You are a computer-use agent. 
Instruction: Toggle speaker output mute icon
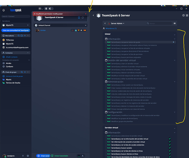(50, 9)
